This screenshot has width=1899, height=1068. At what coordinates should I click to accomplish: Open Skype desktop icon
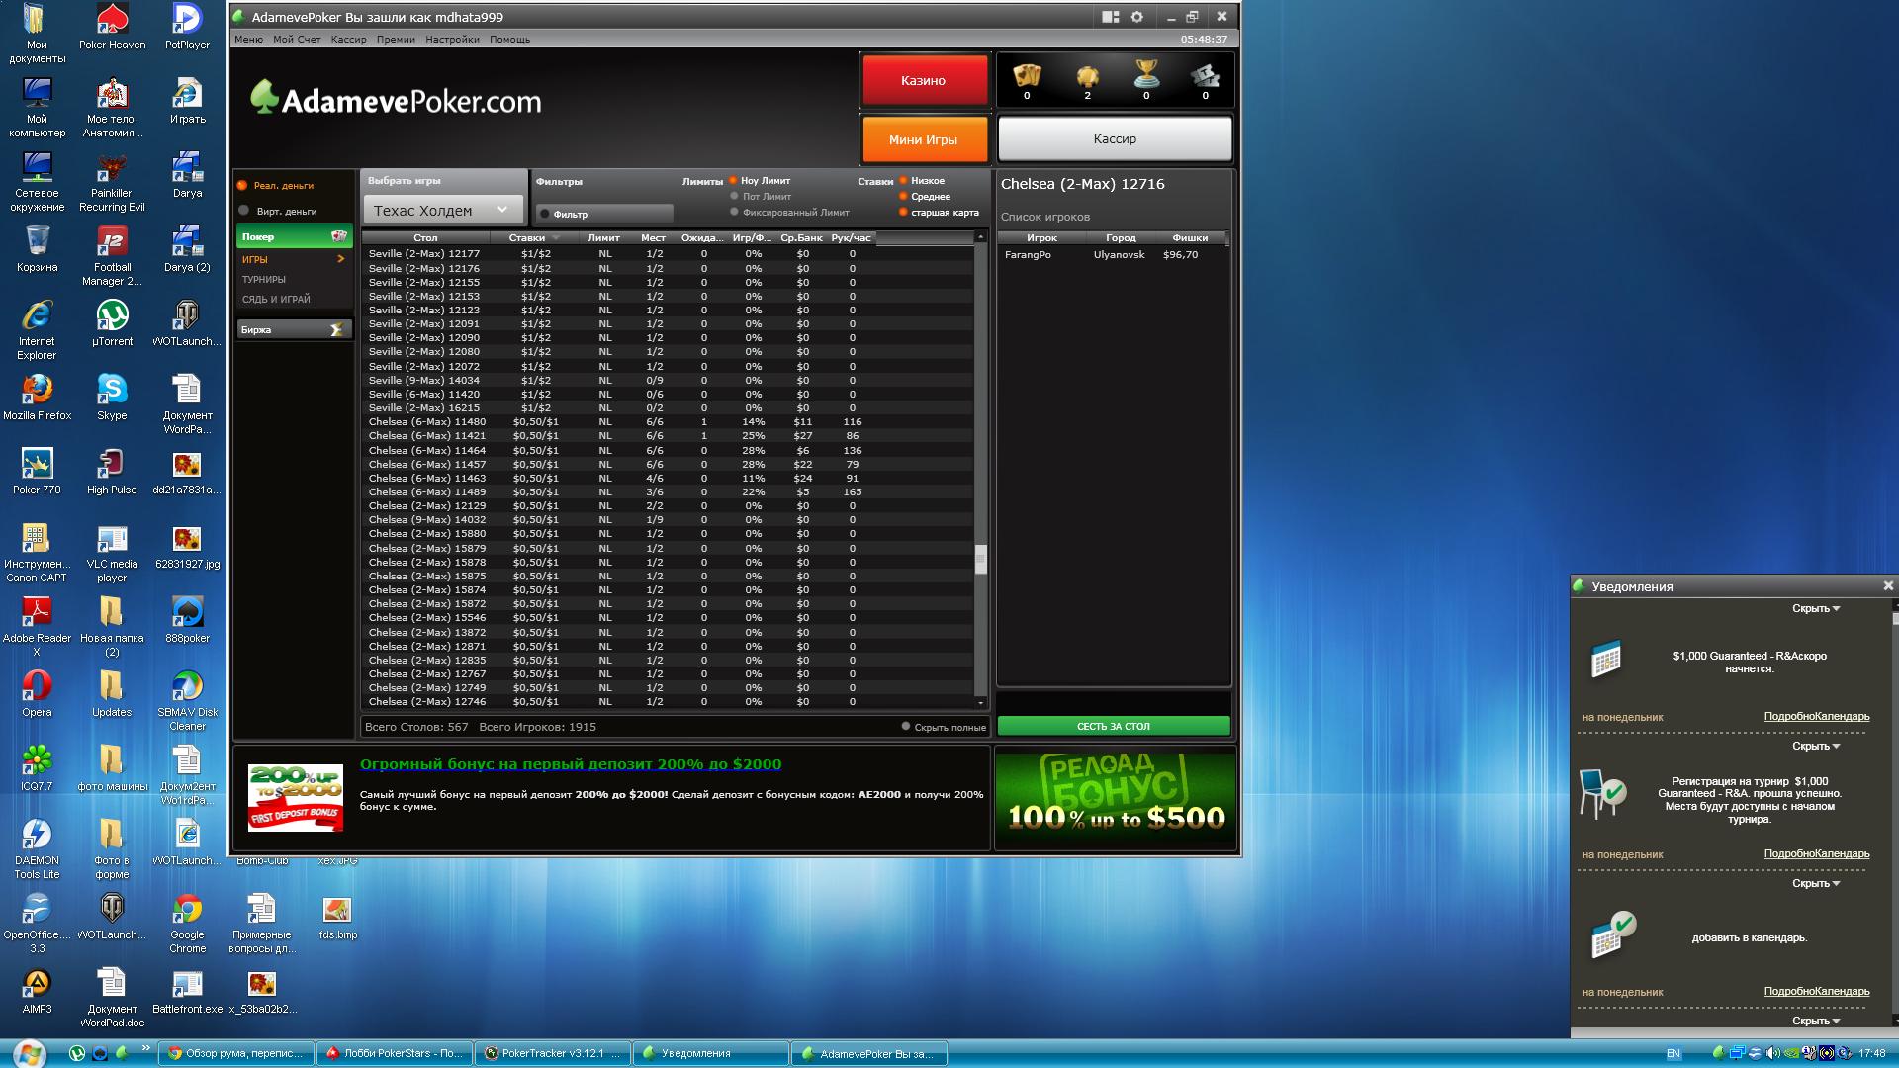[x=112, y=398]
